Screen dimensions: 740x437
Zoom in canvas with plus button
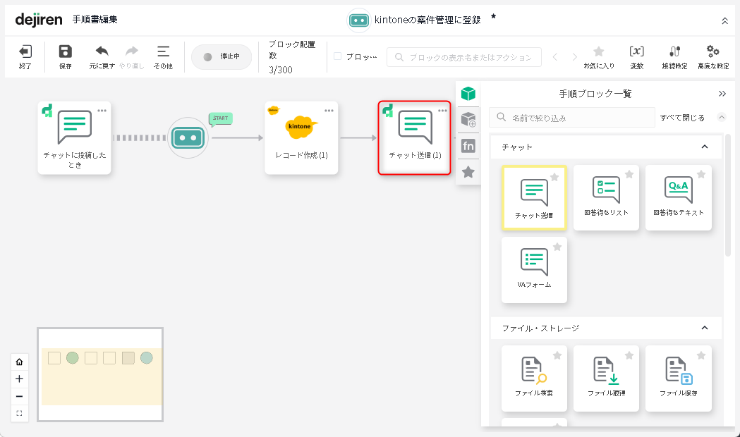click(19, 379)
